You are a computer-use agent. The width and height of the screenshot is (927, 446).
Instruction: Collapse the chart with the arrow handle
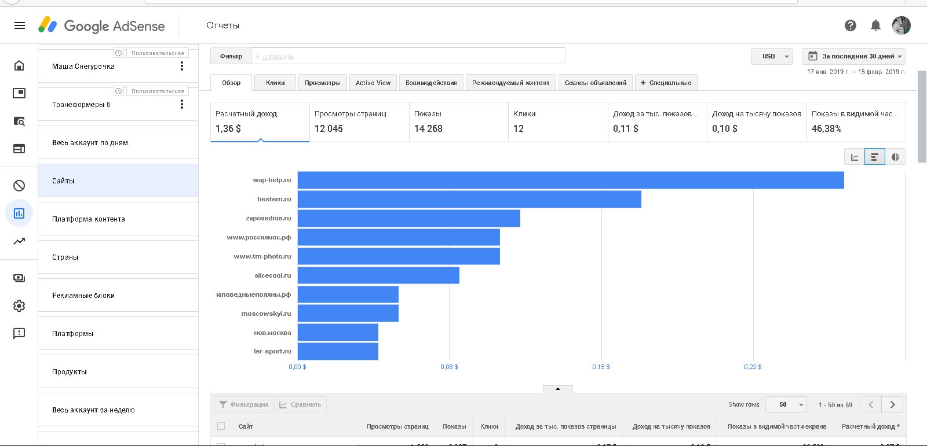click(x=558, y=389)
